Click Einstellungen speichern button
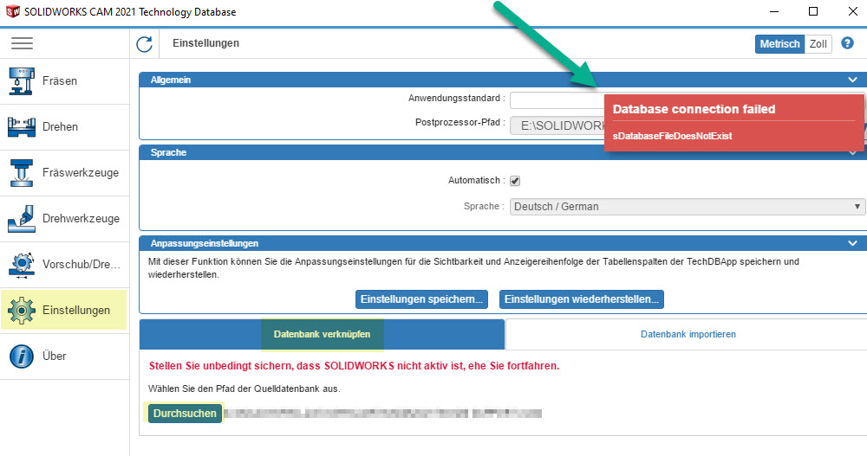Image resolution: width=867 pixels, height=456 pixels. tap(421, 299)
